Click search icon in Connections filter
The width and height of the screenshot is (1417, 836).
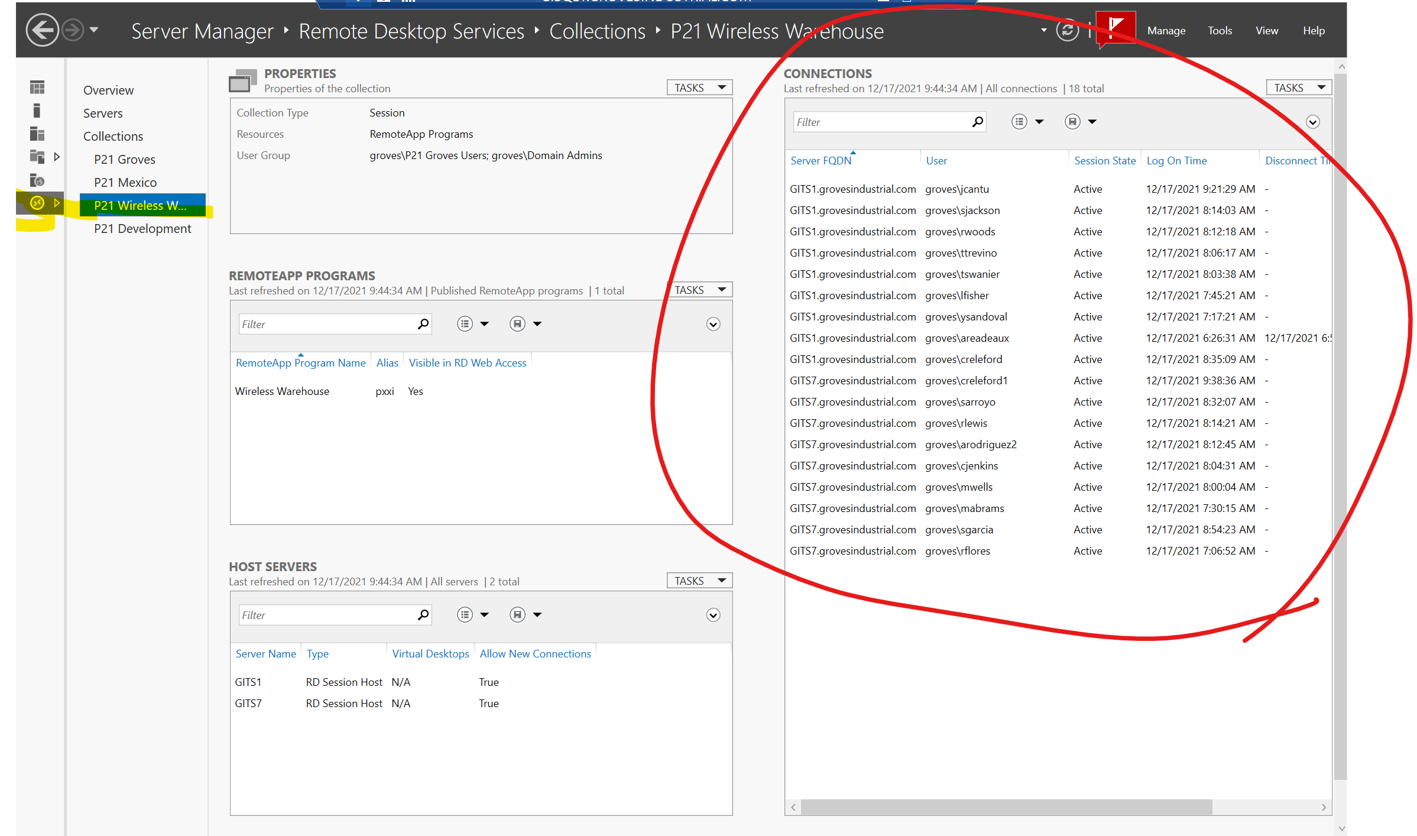978,122
